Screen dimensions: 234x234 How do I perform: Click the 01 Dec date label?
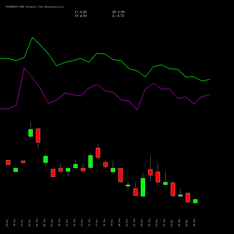point(172,223)
